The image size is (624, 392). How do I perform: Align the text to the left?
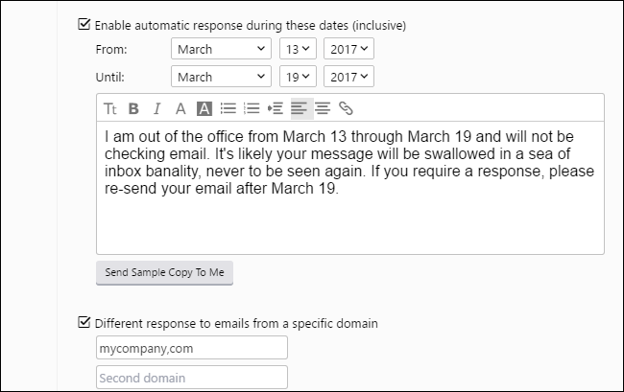click(x=300, y=108)
